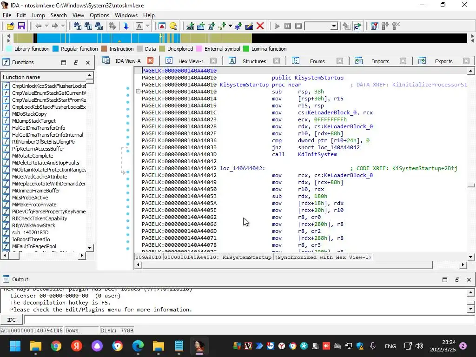476x357 pixels.
Task: Switch to the Imports tab
Action: pyautogui.click(x=380, y=61)
